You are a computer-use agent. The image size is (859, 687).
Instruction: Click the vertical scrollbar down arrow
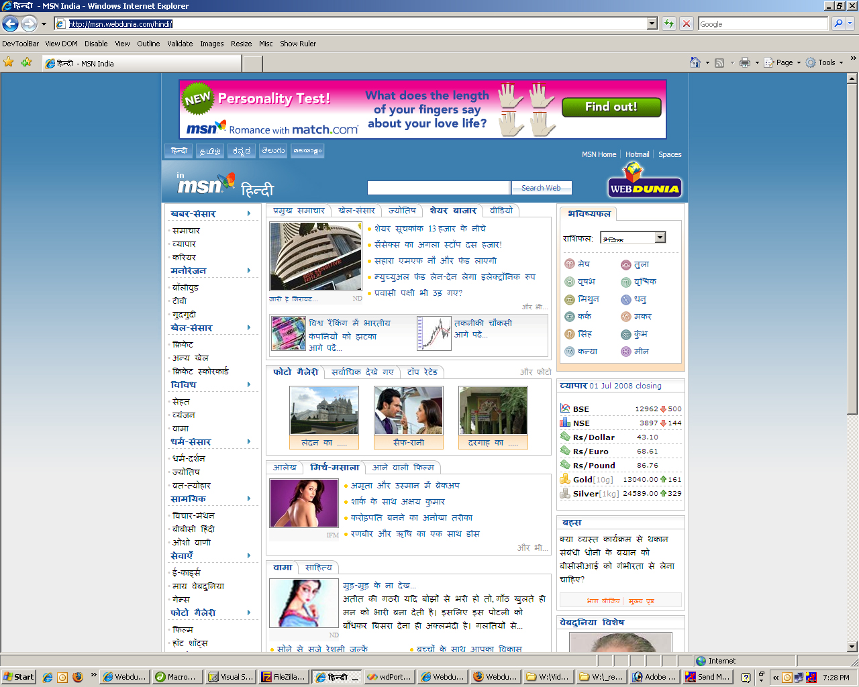point(852,647)
